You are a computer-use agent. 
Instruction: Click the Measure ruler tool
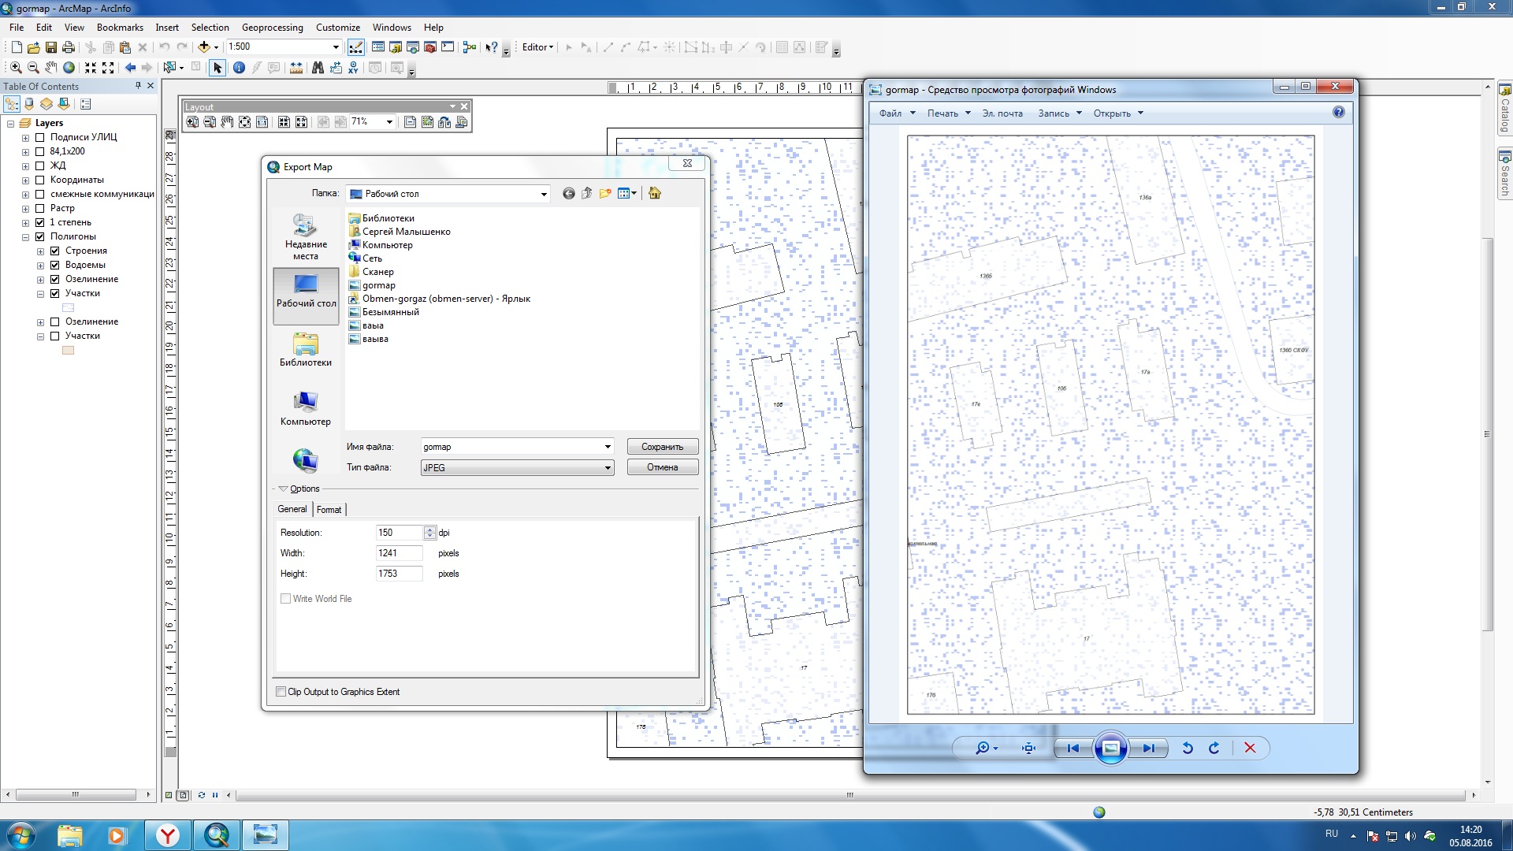coord(296,68)
